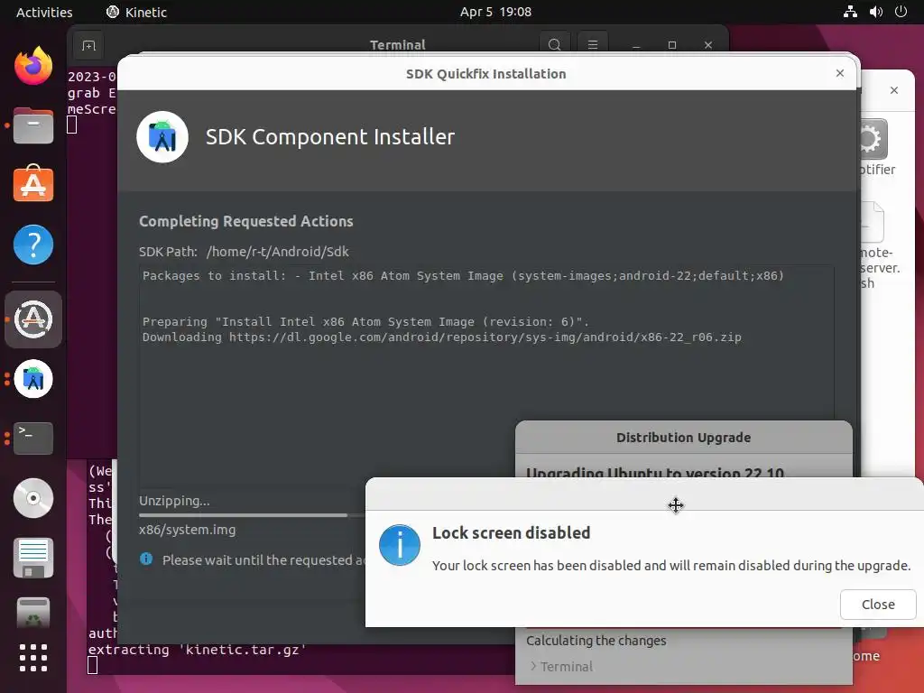Click the 'Preparing Install Intel x86' log line
Viewport: 924px width, 693px height.
(x=365, y=322)
